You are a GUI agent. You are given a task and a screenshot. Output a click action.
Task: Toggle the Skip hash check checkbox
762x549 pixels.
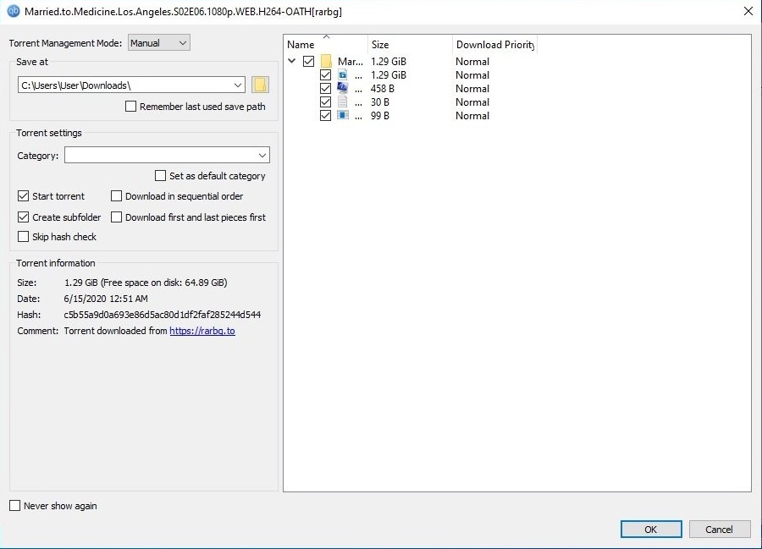coord(24,238)
